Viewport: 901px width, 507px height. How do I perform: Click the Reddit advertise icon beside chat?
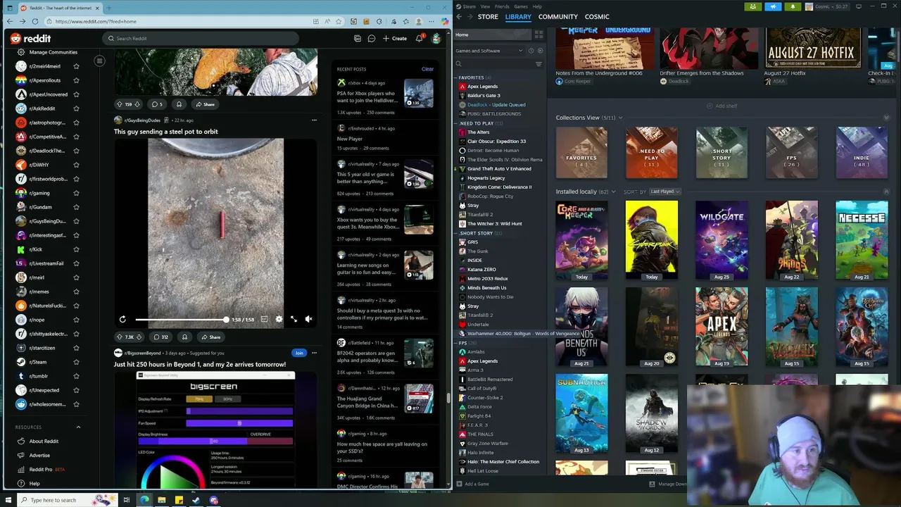[358, 39]
